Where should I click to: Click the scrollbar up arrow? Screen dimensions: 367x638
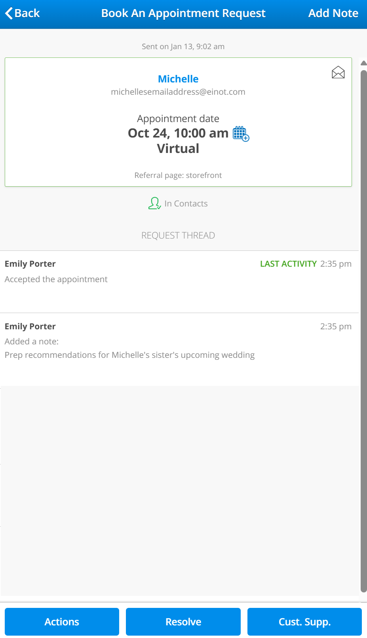363,63
